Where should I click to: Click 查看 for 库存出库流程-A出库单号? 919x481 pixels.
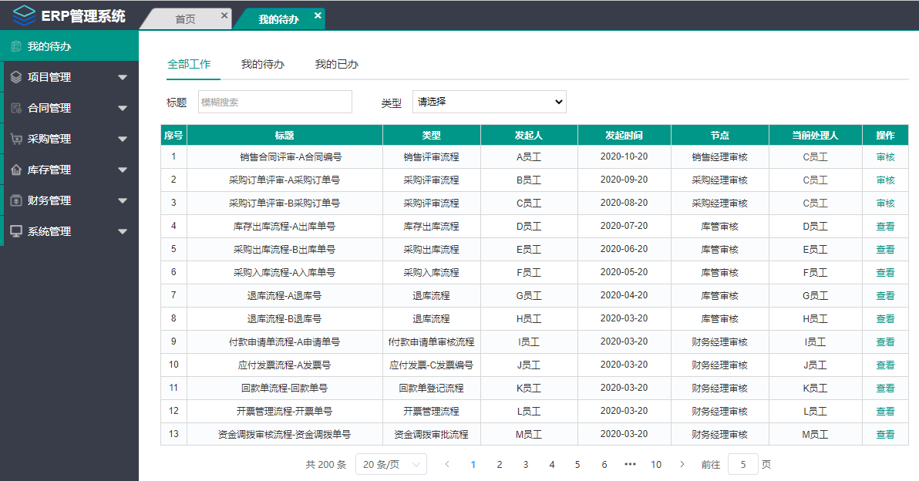885,226
